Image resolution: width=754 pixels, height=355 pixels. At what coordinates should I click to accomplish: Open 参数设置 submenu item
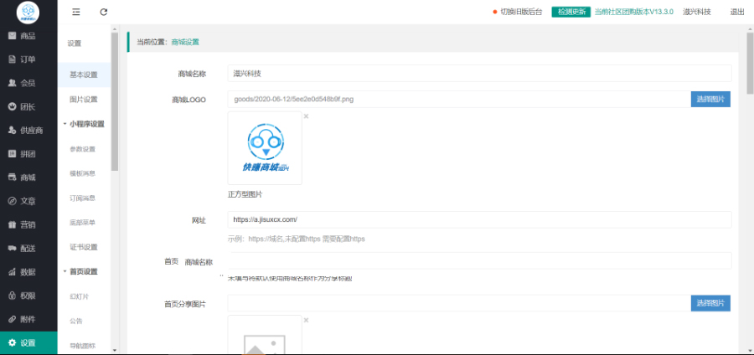click(83, 149)
